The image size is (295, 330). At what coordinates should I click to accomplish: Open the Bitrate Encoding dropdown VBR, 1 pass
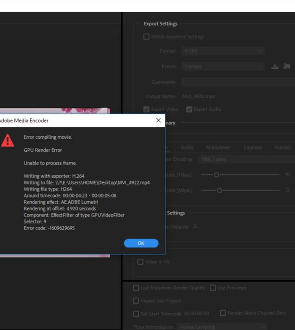247,159
